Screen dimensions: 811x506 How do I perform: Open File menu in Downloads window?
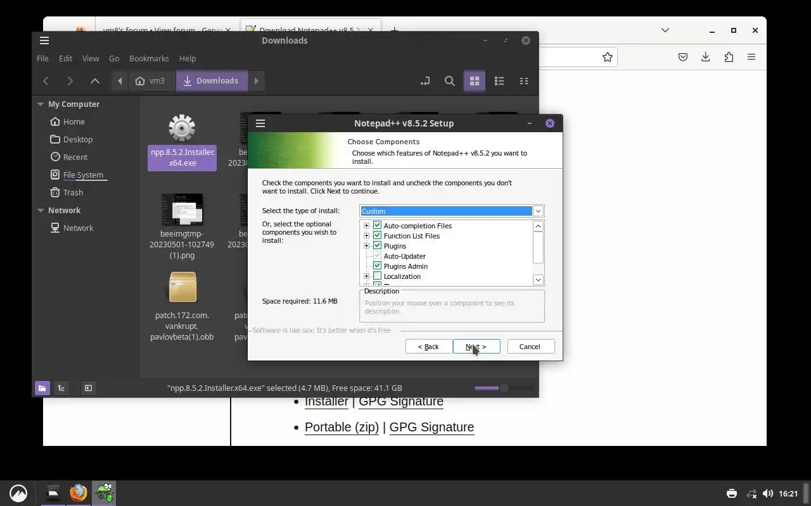(42, 58)
